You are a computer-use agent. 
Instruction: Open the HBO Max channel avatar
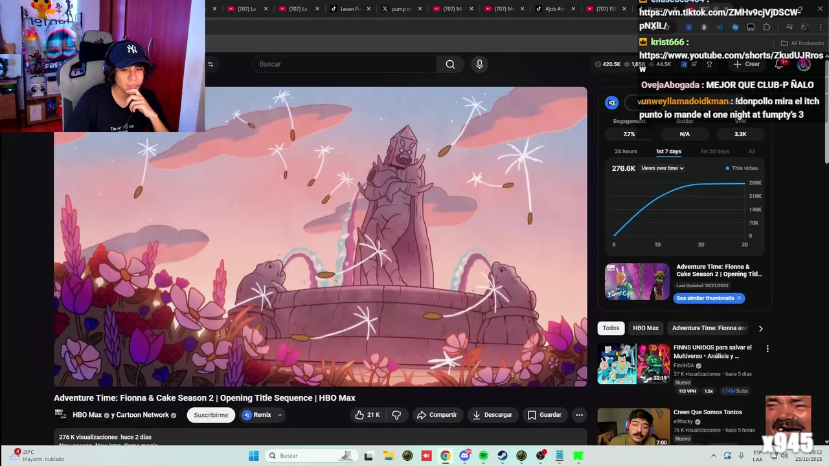[x=60, y=415]
